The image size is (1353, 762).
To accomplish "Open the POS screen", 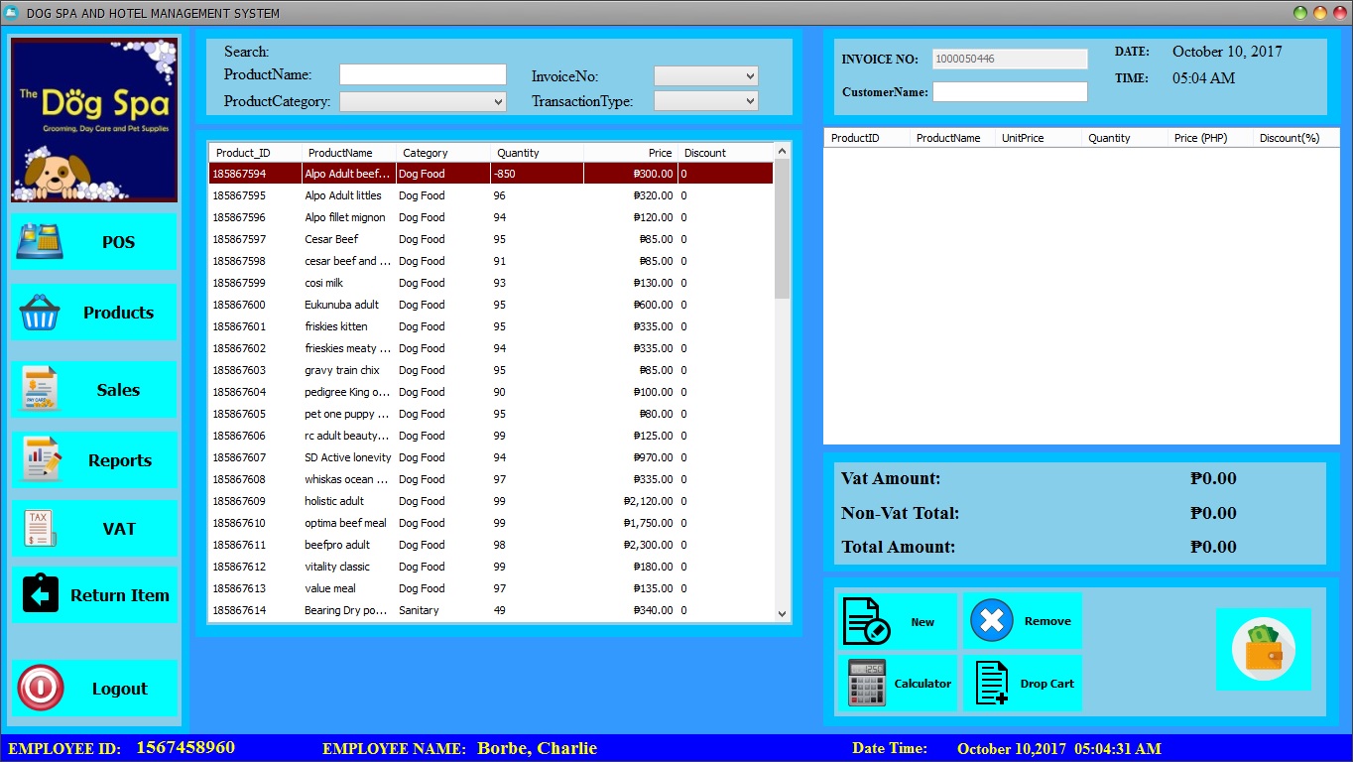I will [93, 241].
